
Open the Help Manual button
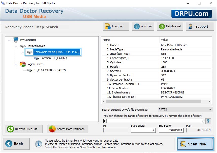click(x=170, y=26)
